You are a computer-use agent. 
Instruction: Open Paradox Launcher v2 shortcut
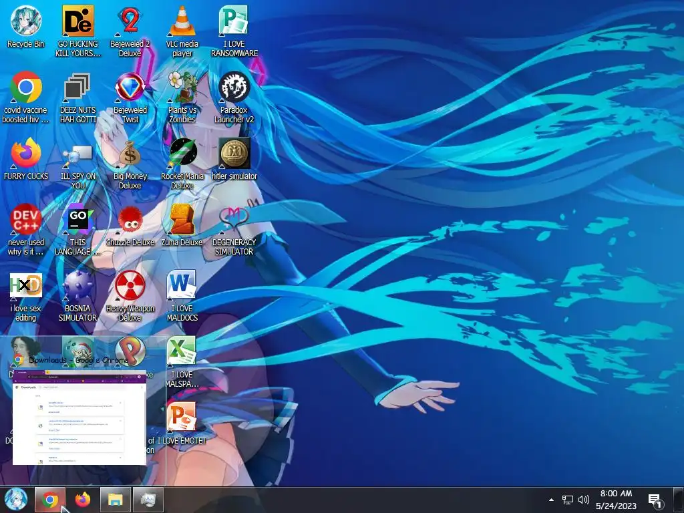click(x=234, y=98)
